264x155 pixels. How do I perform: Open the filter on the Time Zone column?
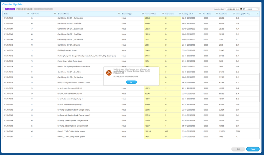pyautogui.click(x=217, y=14)
